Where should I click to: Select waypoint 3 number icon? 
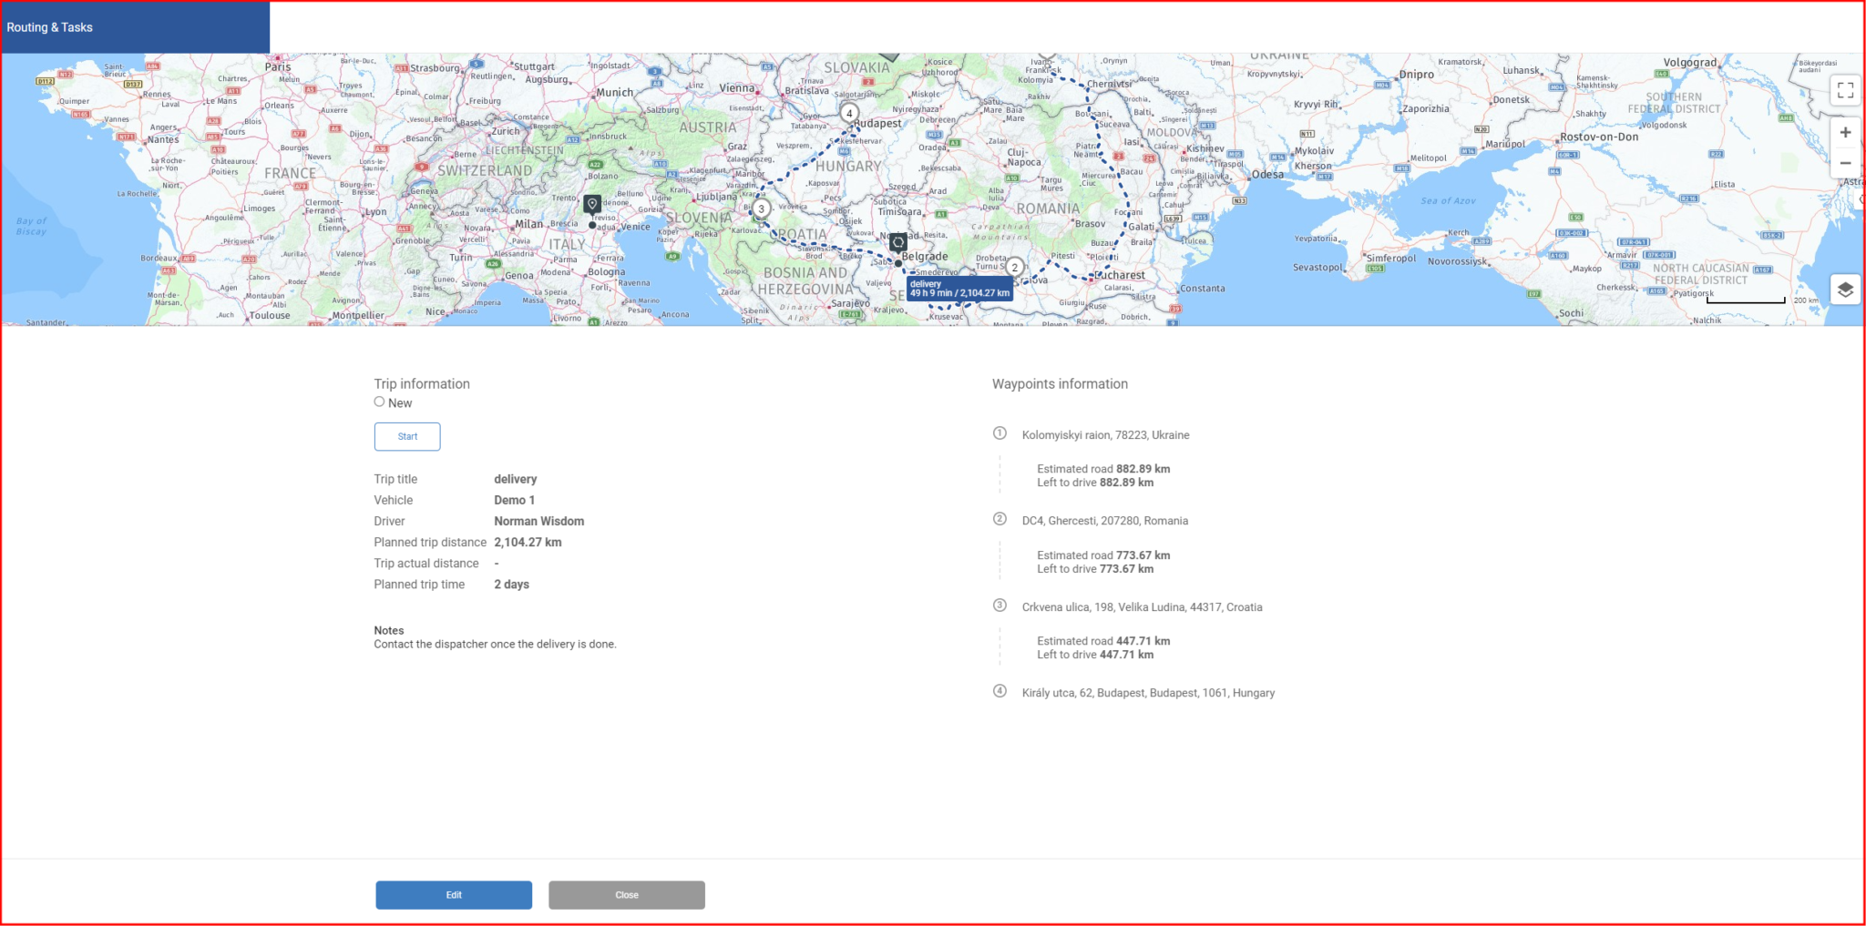point(1000,605)
